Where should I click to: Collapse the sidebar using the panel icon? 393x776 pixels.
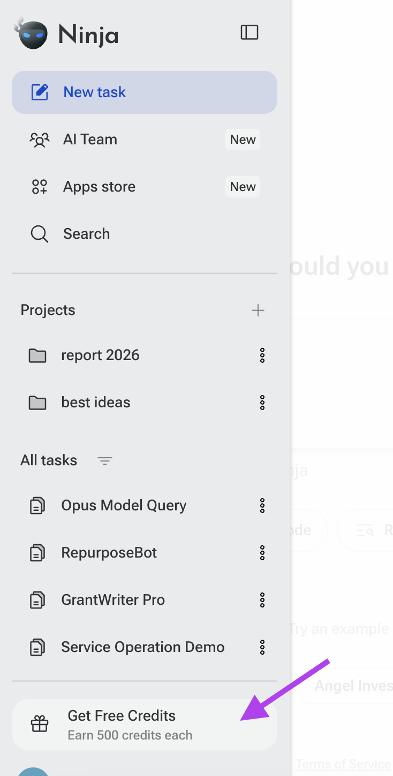tap(250, 33)
